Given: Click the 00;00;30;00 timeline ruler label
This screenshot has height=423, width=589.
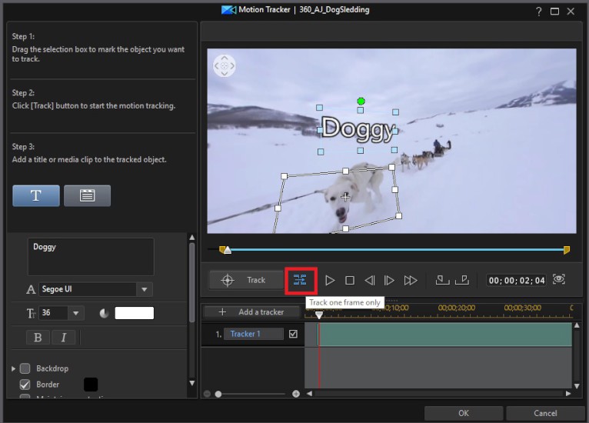Looking at the screenshot, I should [x=523, y=308].
